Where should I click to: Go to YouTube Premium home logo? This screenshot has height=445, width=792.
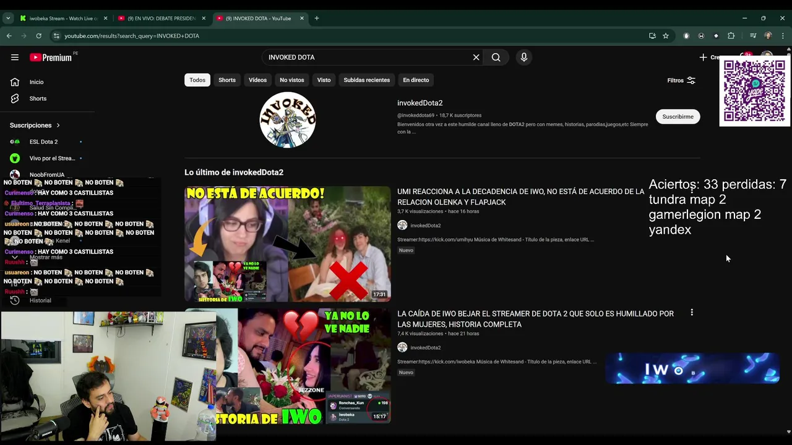click(51, 57)
